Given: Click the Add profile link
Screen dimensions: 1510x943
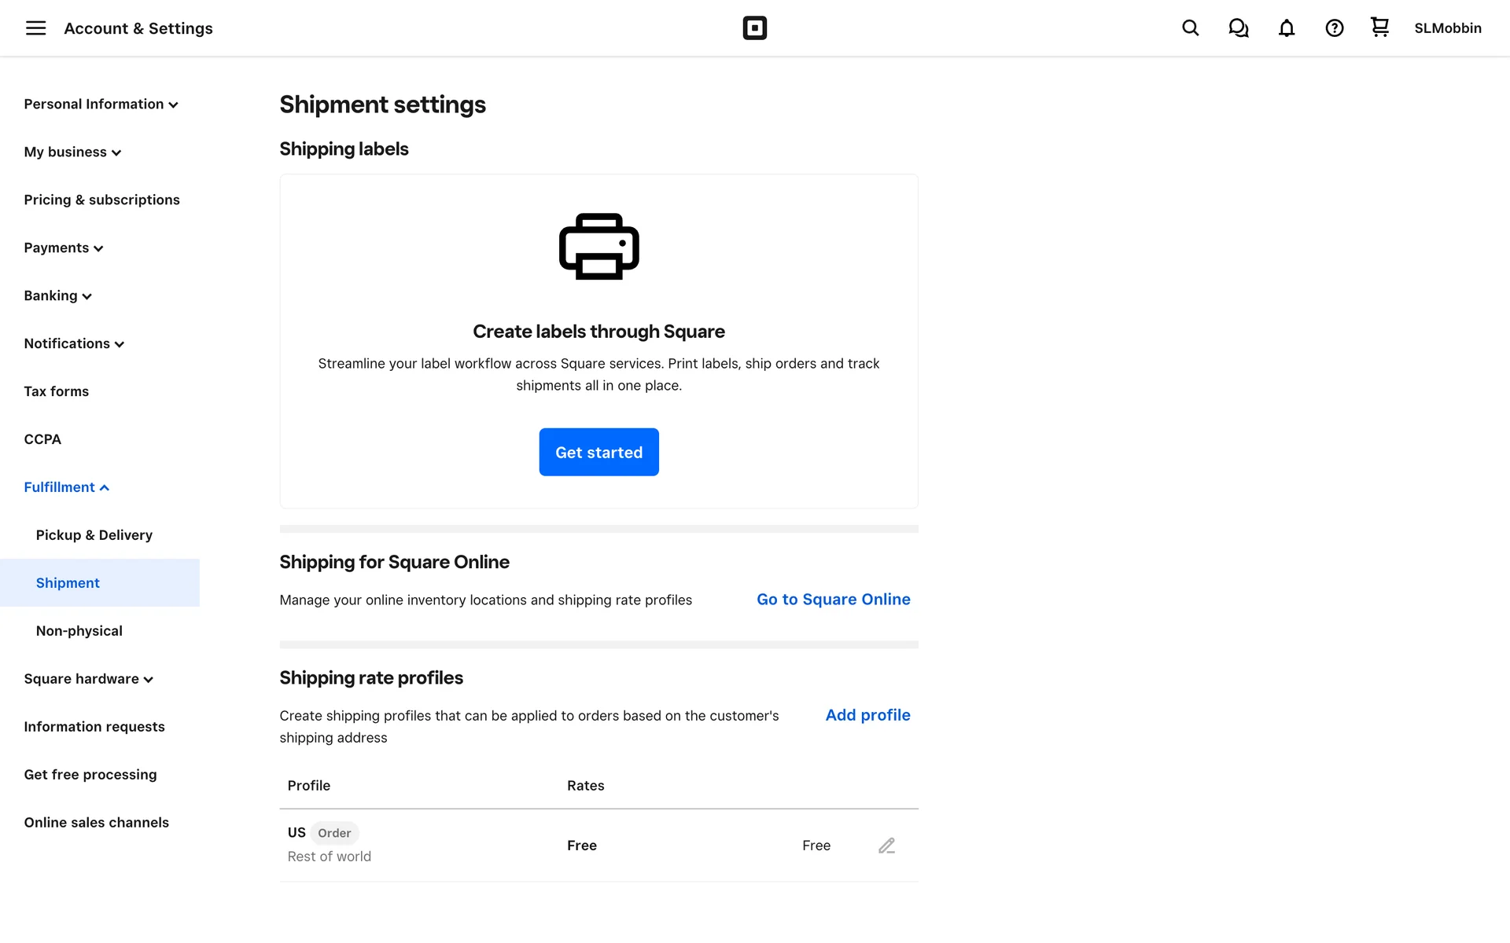Looking at the screenshot, I should [867, 715].
